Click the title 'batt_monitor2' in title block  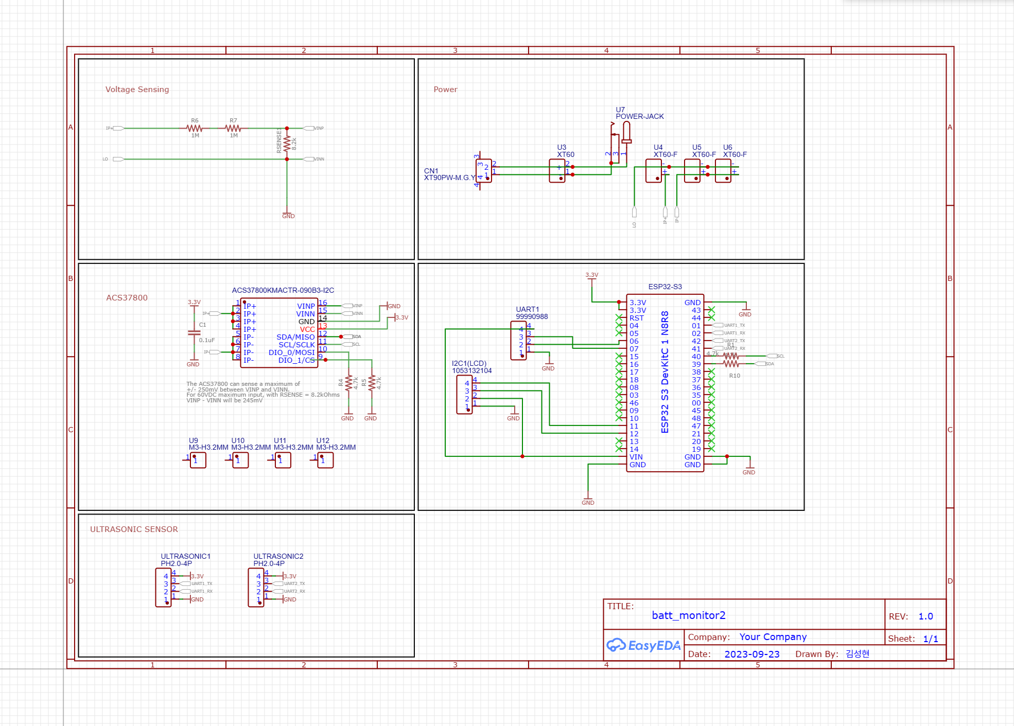[x=689, y=615]
